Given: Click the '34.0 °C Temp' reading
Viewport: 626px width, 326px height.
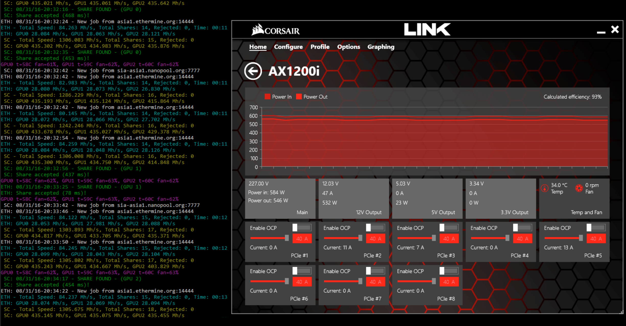Looking at the screenshot, I should (x=559, y=188).
